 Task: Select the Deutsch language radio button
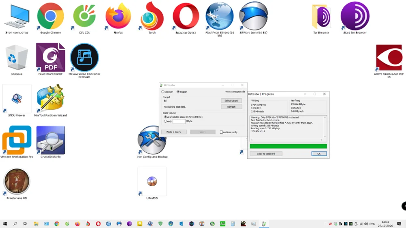point(163,92)
